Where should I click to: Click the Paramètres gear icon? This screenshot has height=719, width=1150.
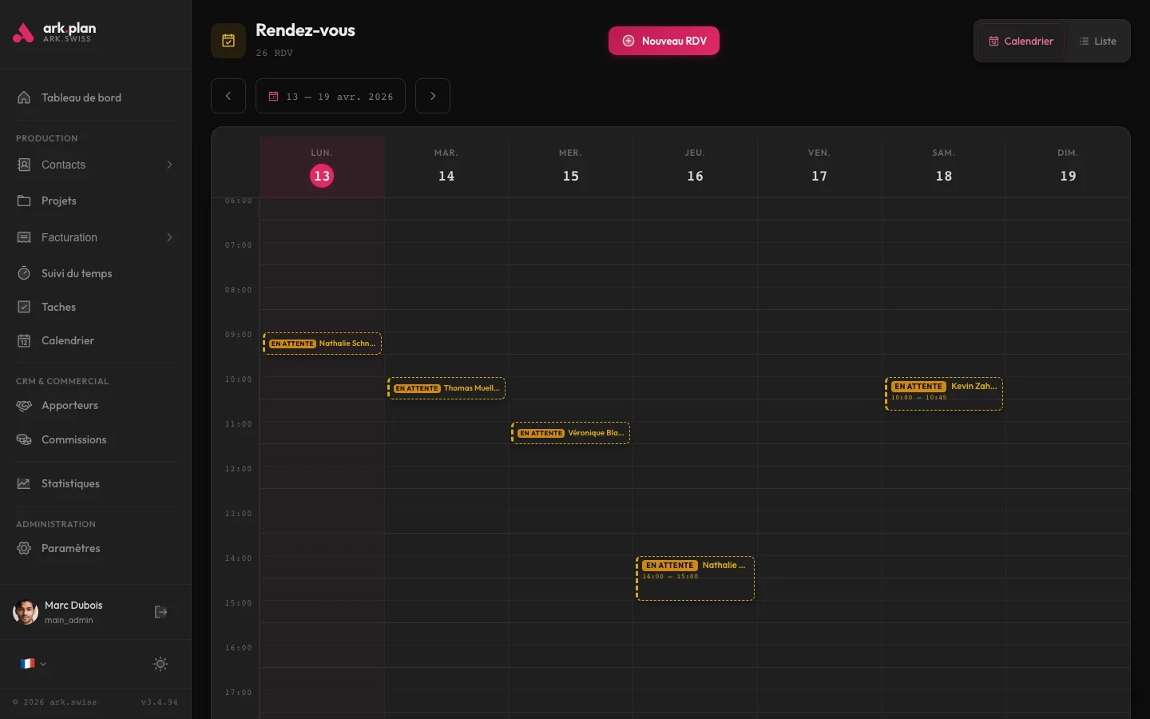(x=24, y=548)
